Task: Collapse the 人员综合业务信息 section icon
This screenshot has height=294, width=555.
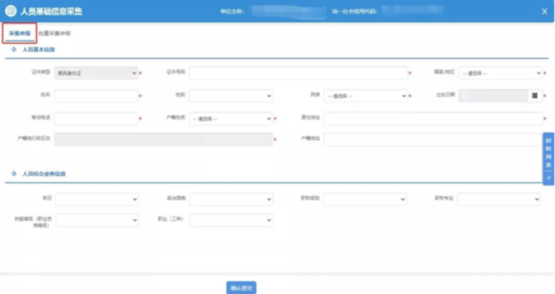Action: (14, 174)
